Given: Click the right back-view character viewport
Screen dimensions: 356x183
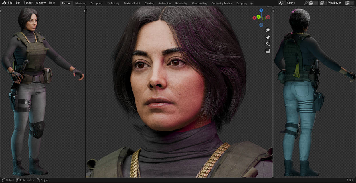Looking at the screenshot, I should coord(315,92).
